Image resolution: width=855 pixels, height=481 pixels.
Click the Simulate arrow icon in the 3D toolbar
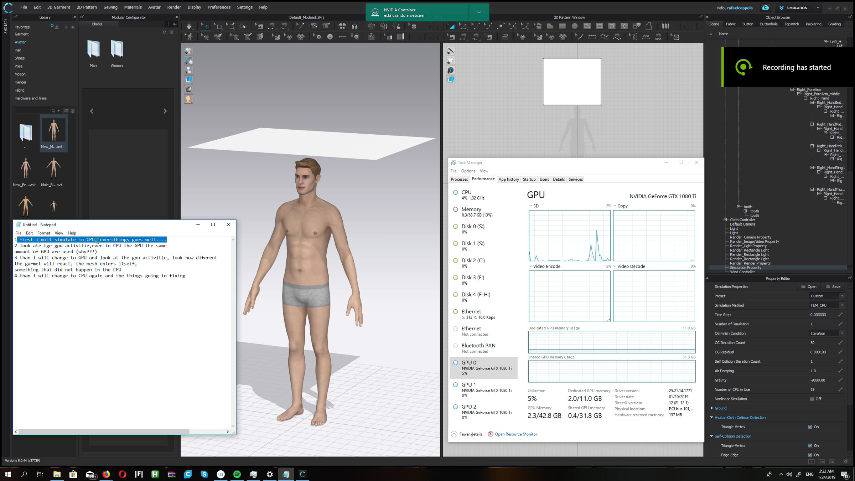click(189, 26)
